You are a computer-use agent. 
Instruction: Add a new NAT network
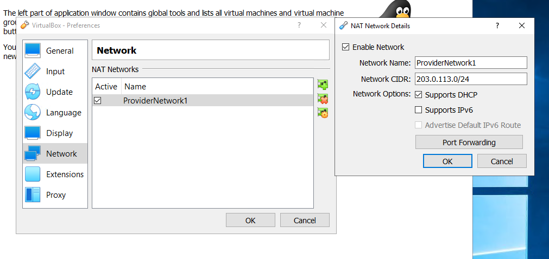(x=323, y=85)
